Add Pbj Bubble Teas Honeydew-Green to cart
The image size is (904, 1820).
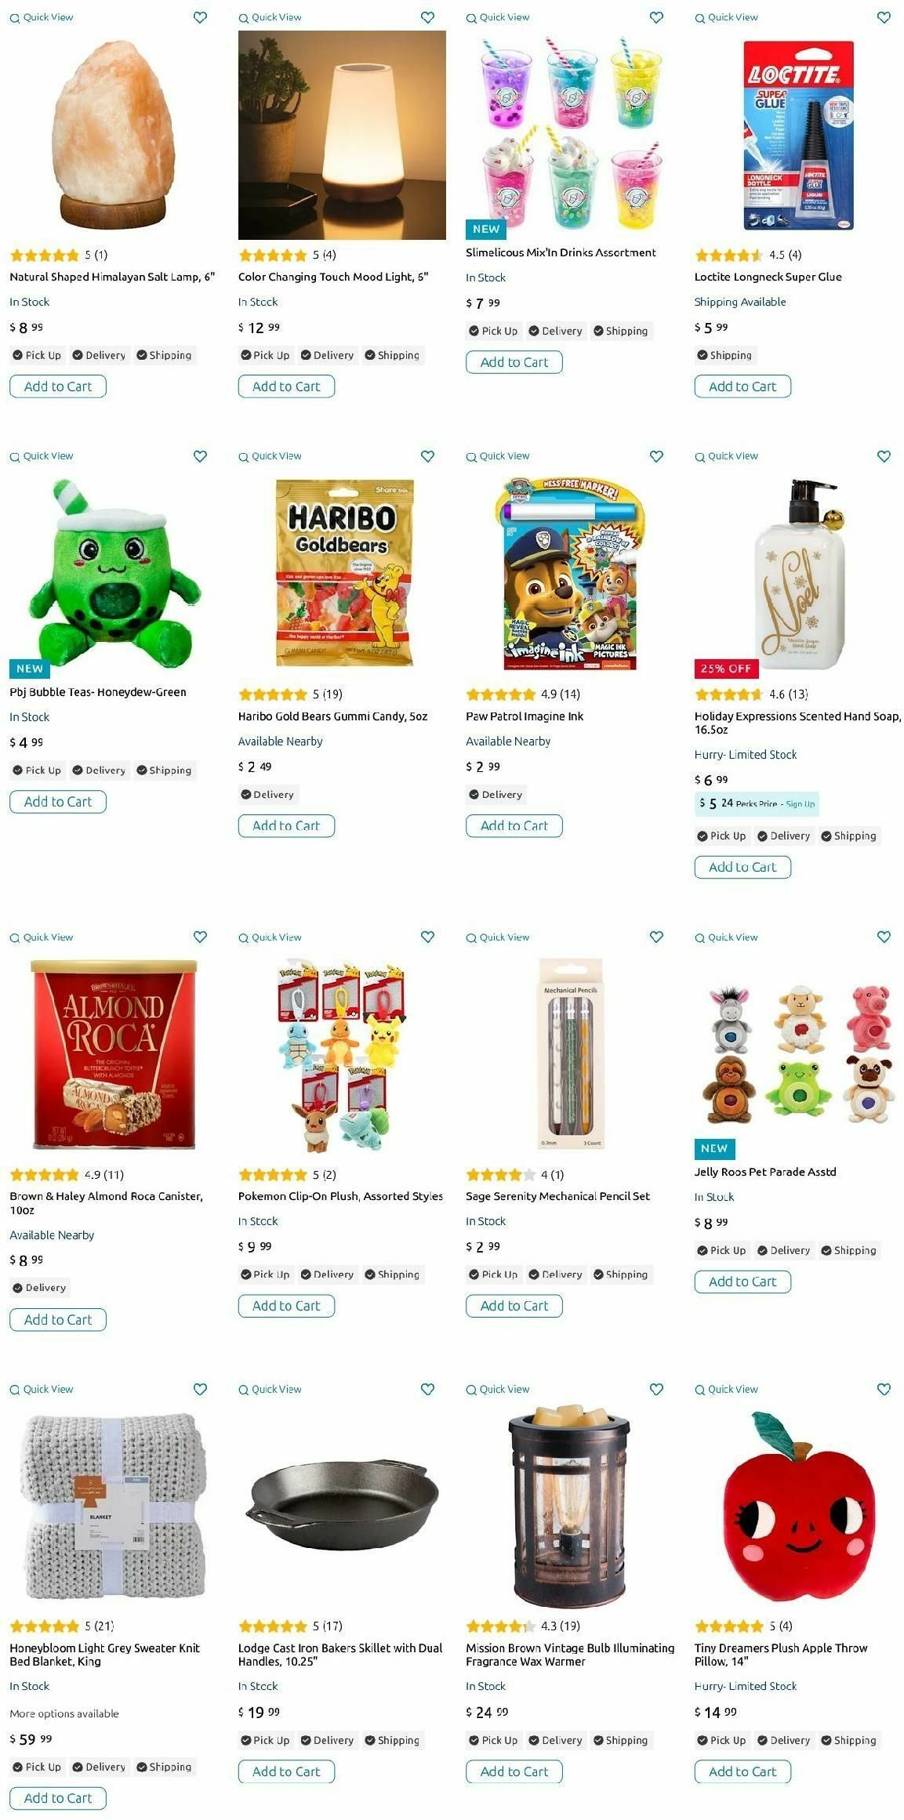pyautogui.click(x=58, y=802)
